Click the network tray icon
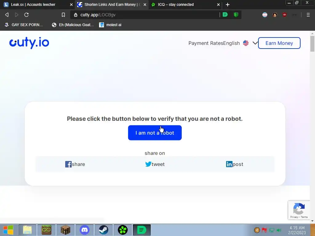Screen dimensions: 315x236 pos(272,230)
